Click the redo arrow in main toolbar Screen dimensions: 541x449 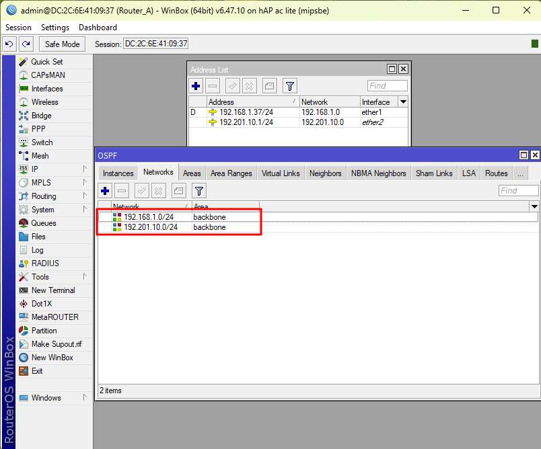(x=26, y=44)
